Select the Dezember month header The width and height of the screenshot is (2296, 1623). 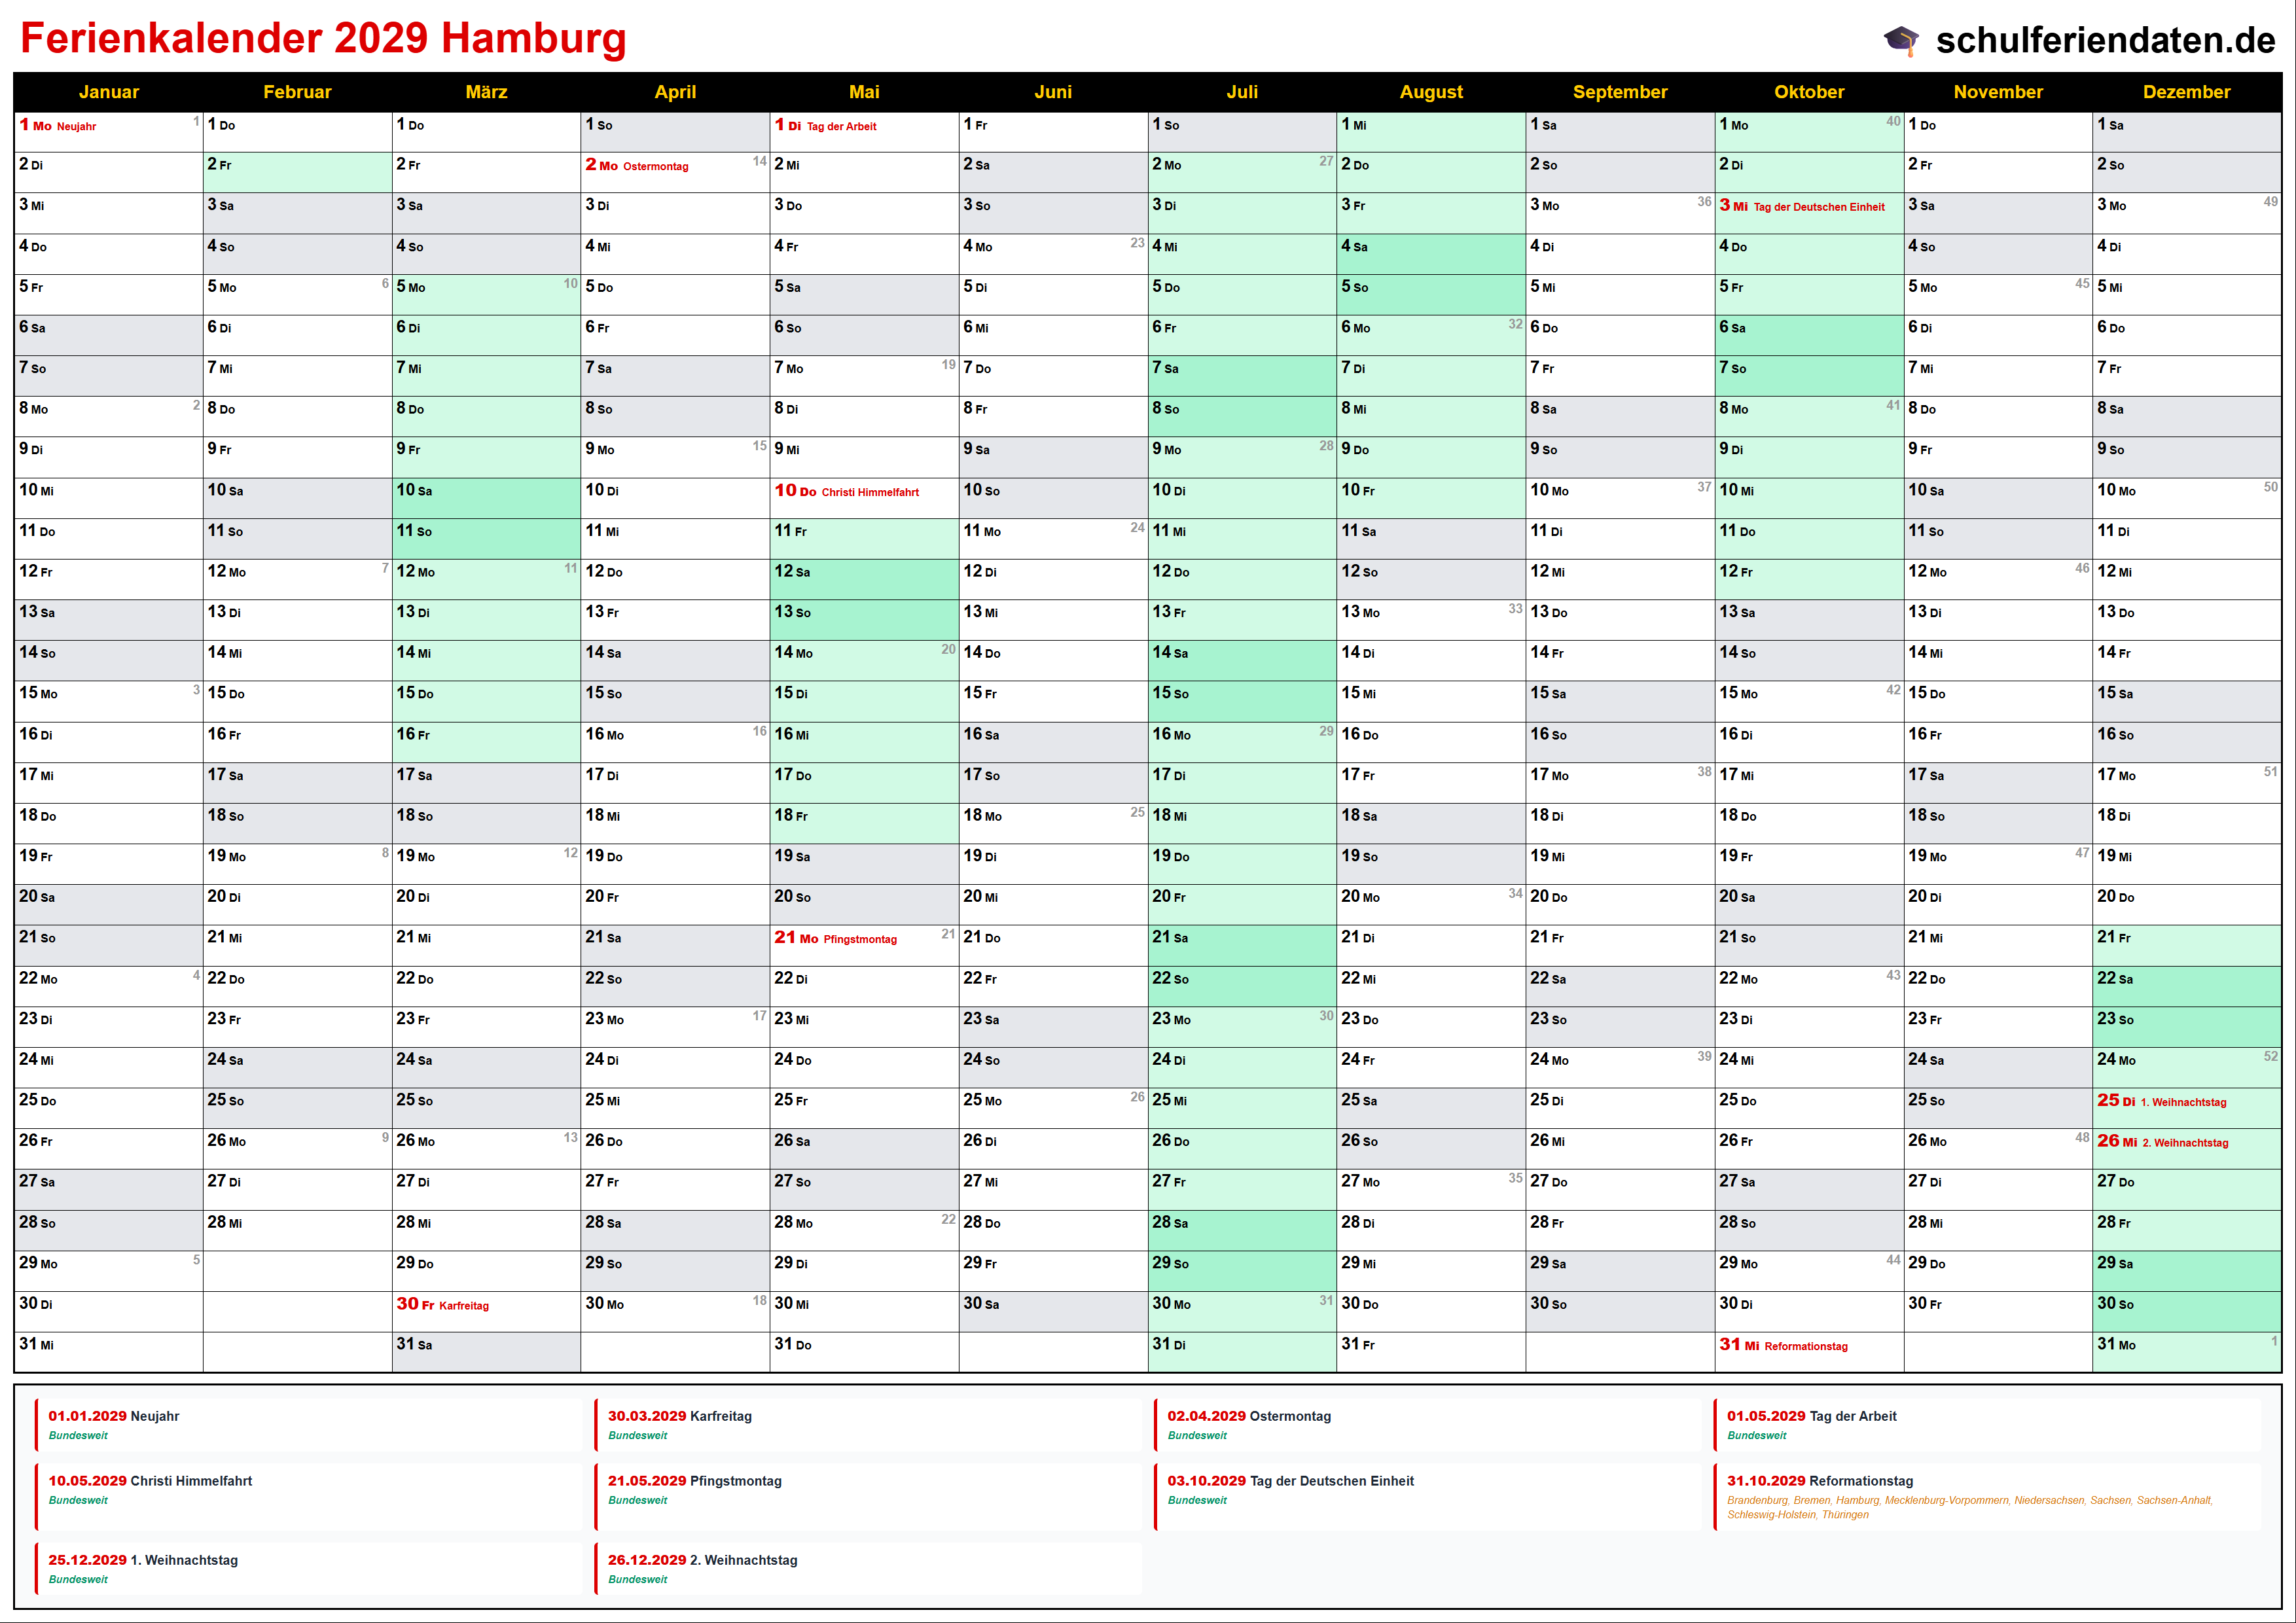click(2186, 92)
